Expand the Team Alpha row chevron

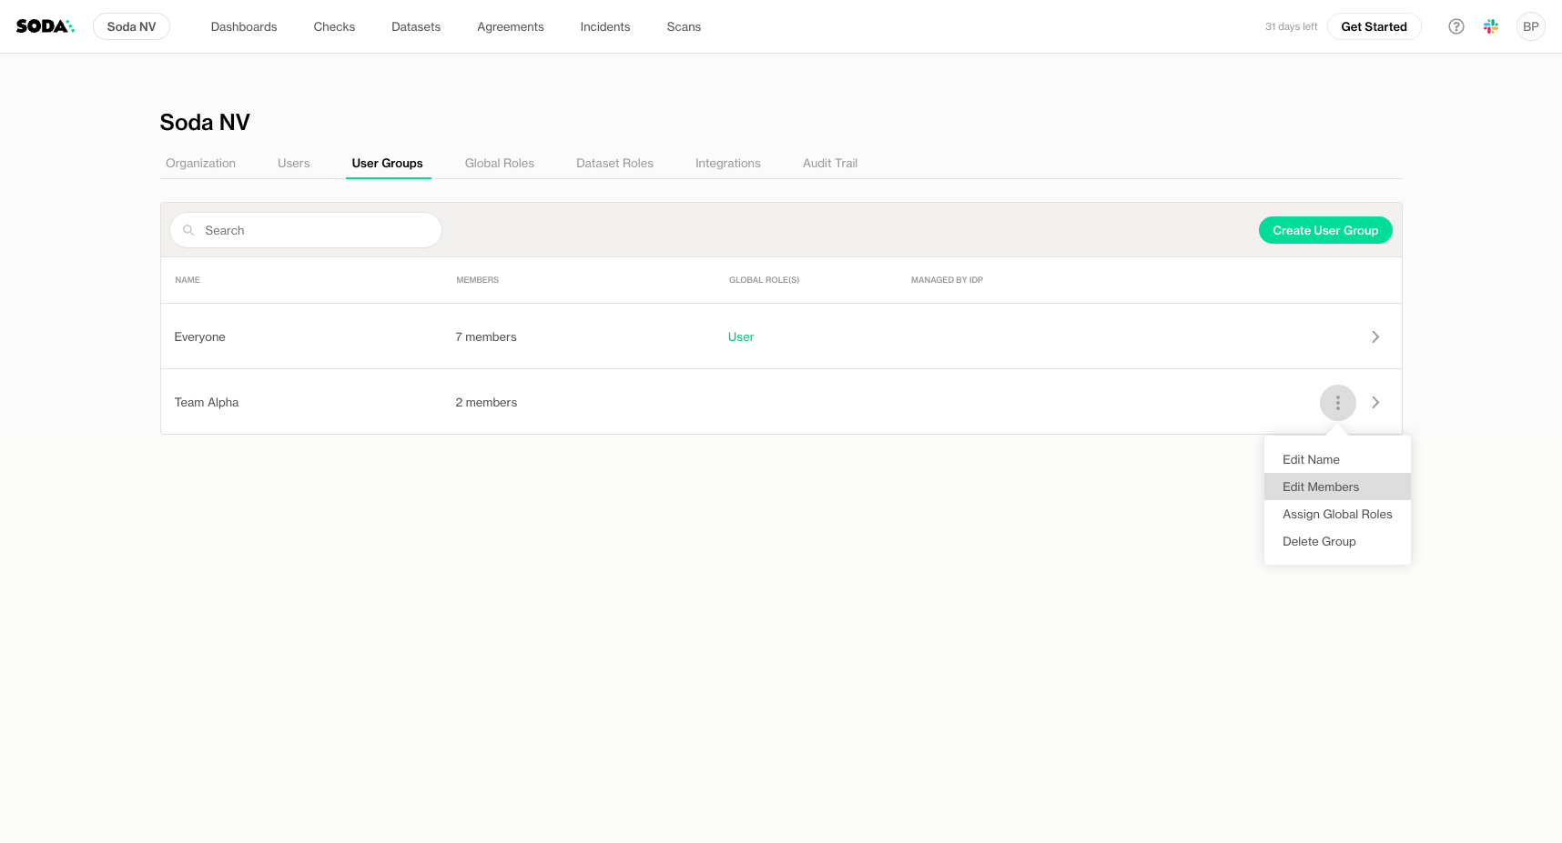pos(1375,403)
